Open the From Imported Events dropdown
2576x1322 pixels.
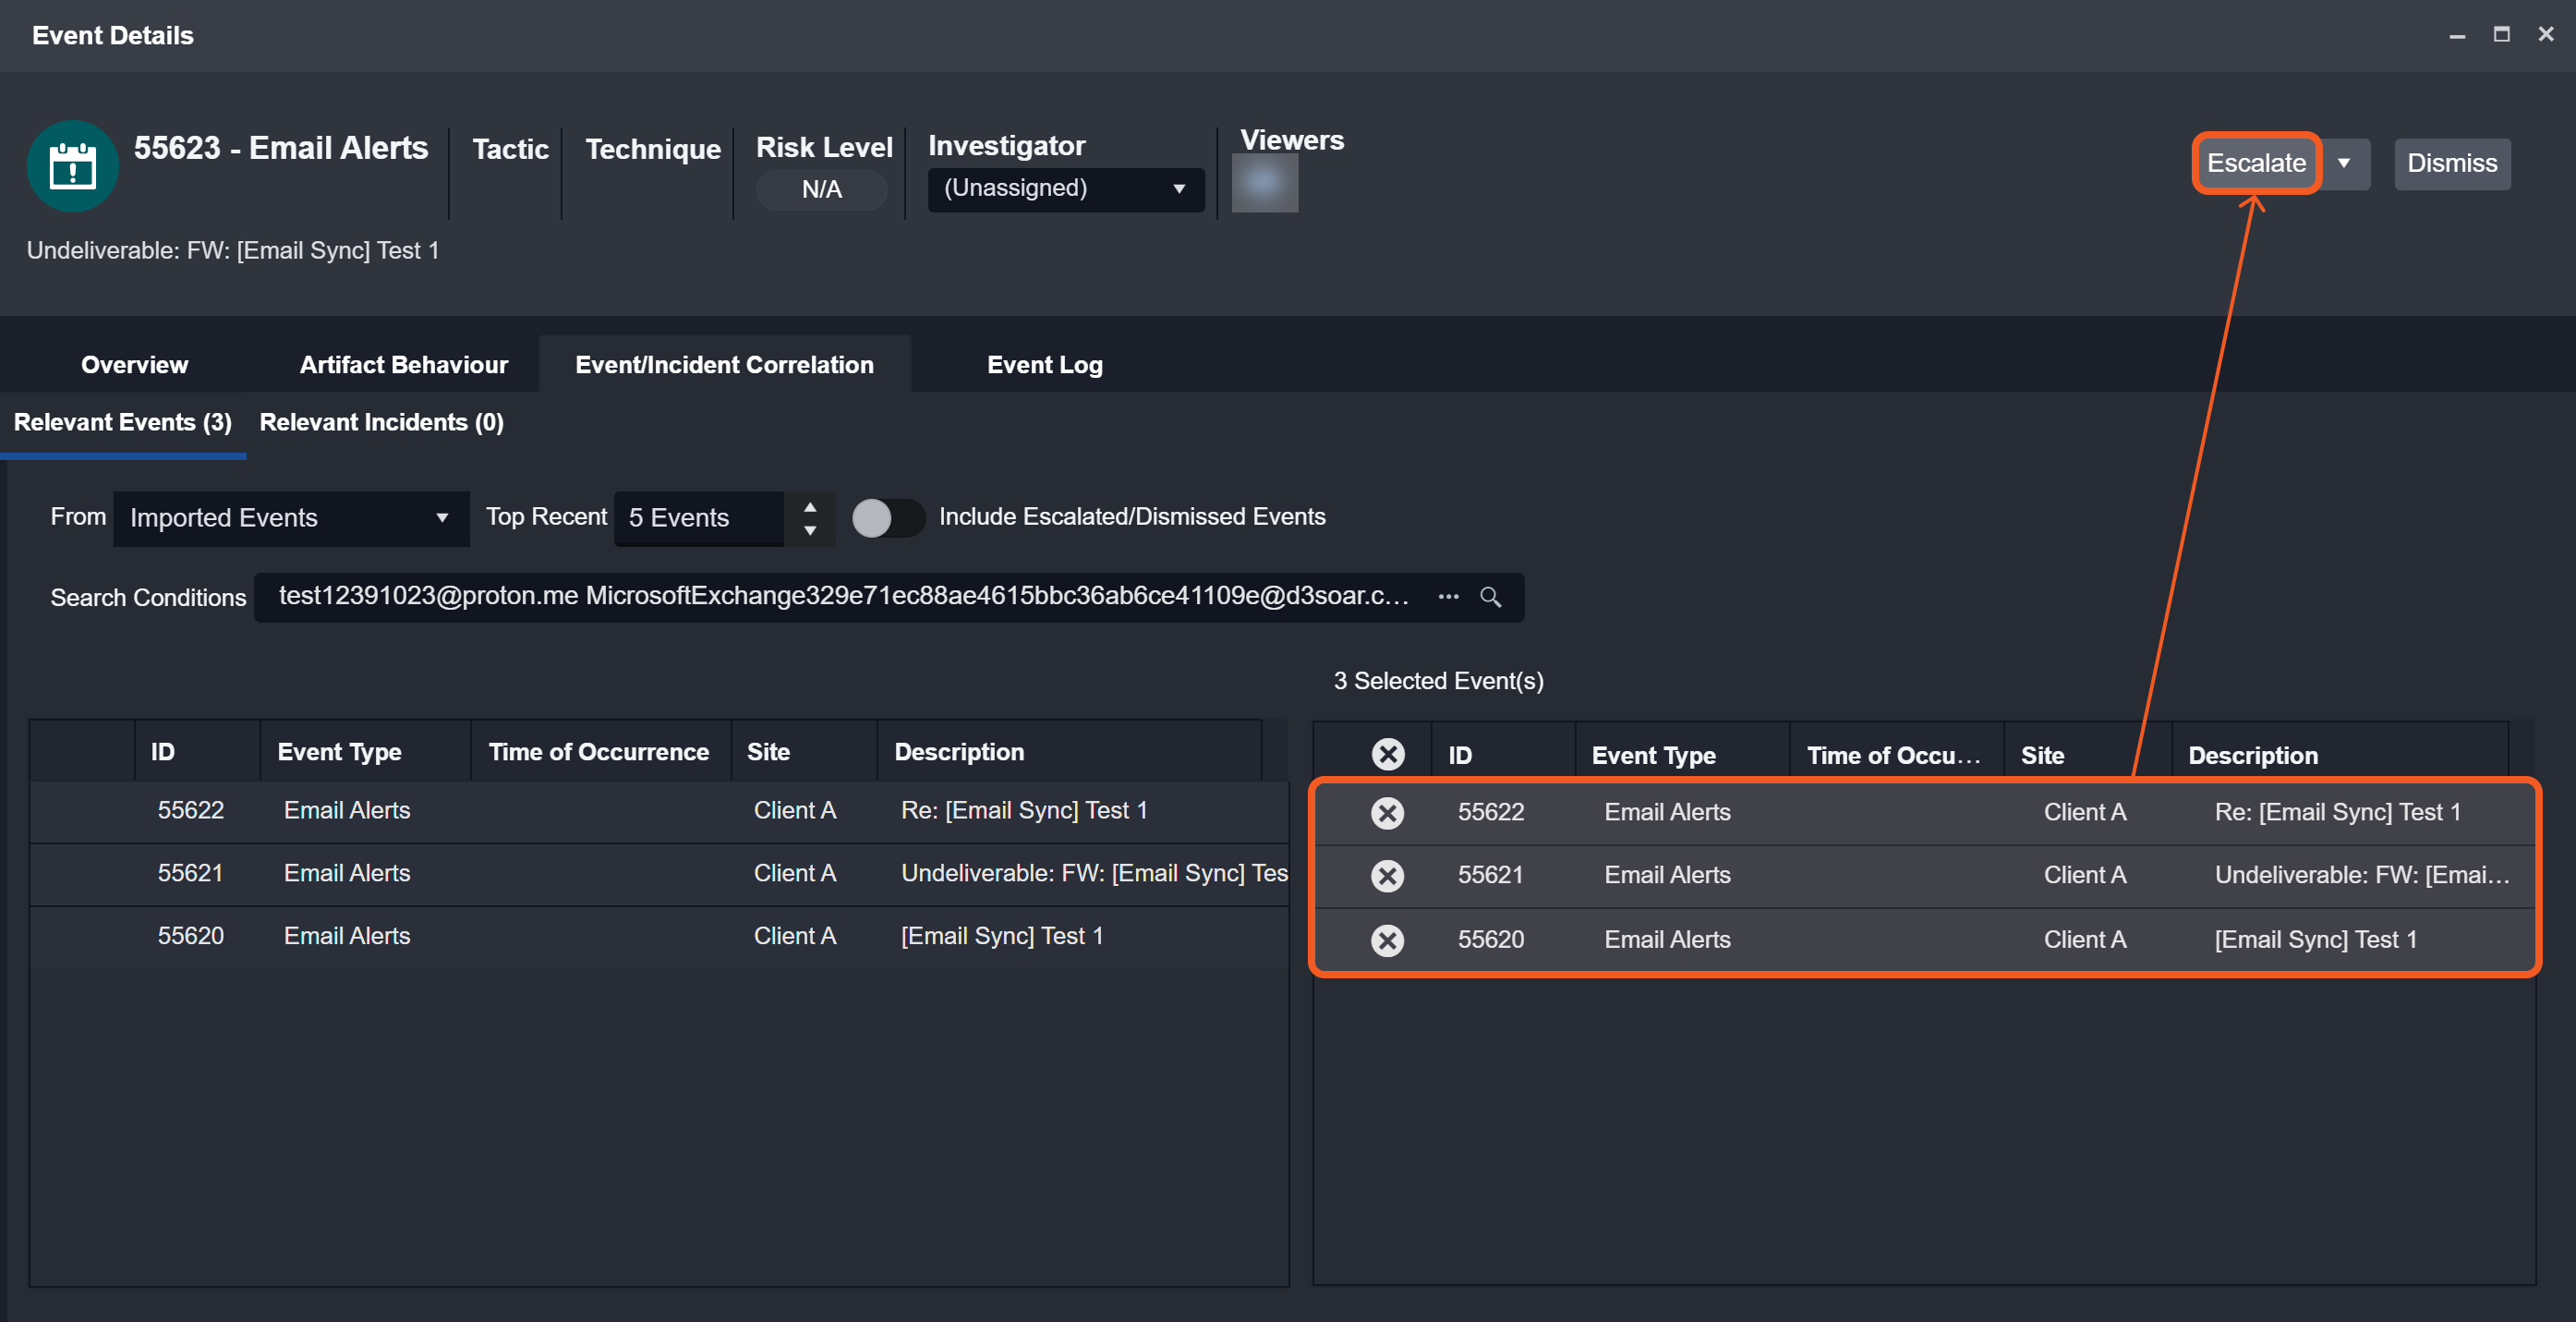tap(290, 518)
